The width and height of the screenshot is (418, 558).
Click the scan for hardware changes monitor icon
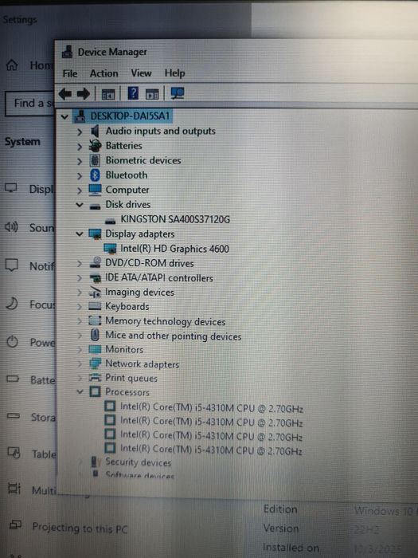tap(178, 94)
